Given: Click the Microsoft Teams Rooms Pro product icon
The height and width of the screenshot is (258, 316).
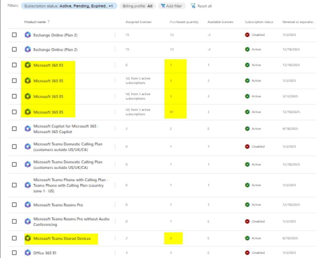Looking at the screenshot, I should tap(28, 205).
